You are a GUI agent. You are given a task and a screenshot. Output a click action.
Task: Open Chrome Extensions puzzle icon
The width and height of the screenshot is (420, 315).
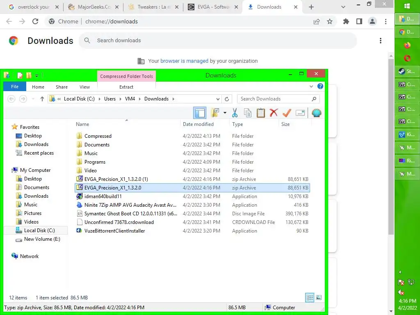346,21
